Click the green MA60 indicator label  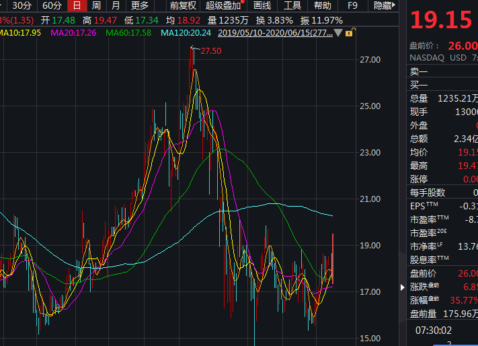pyautogui.click(x=128, y=32)
